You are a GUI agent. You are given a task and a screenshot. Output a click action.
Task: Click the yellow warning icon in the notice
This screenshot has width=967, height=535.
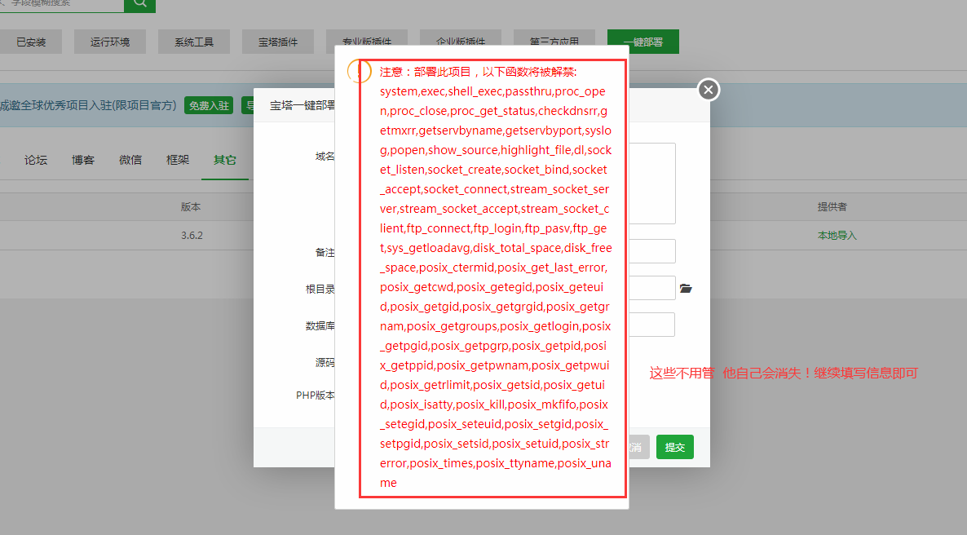[x=358, y=73]
